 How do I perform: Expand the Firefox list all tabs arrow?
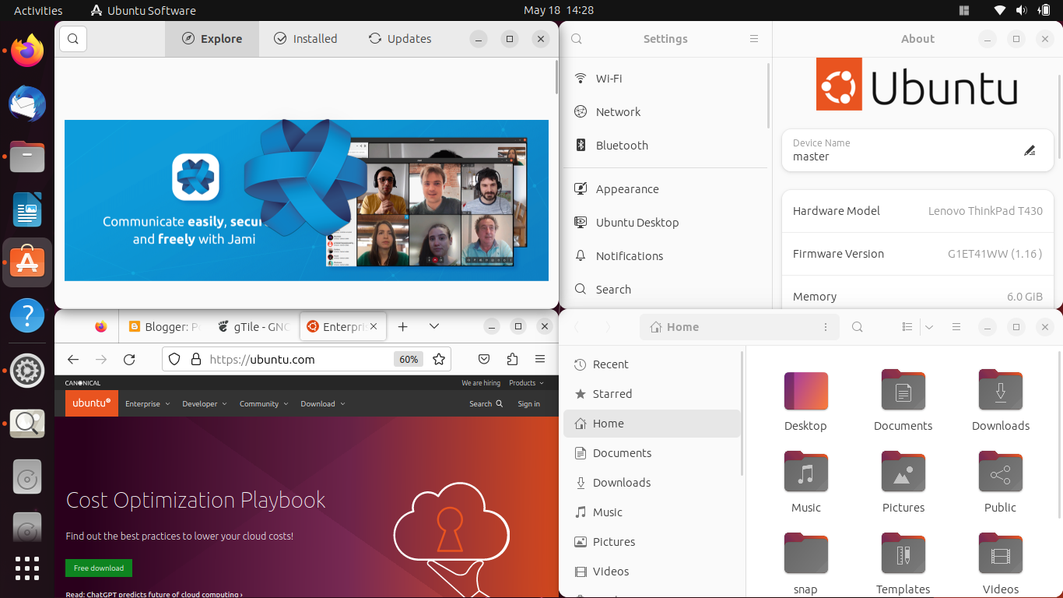click(x=434, y=327)
